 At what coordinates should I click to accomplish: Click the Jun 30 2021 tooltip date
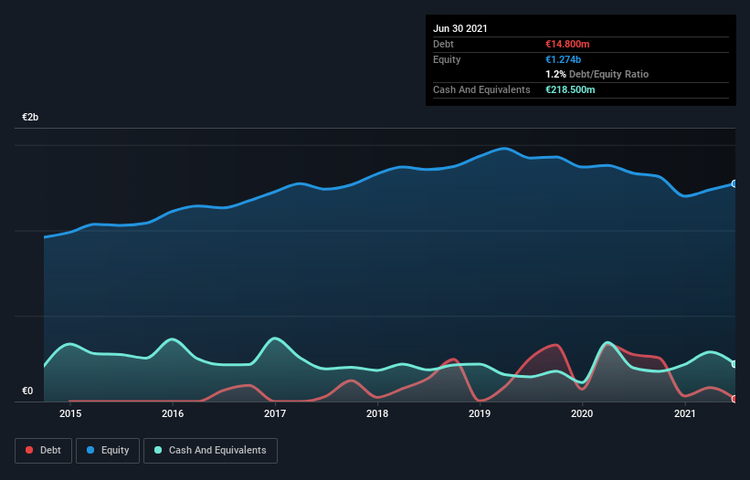(460, 28)
